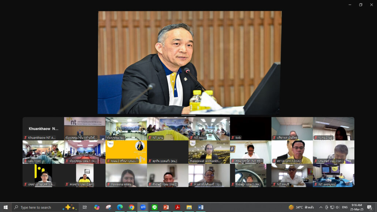Image resolution: width=377 pixels, height=212 pixels.
Task: Select the Khuankhaow NT participant tile
Action: click(43, 129)
